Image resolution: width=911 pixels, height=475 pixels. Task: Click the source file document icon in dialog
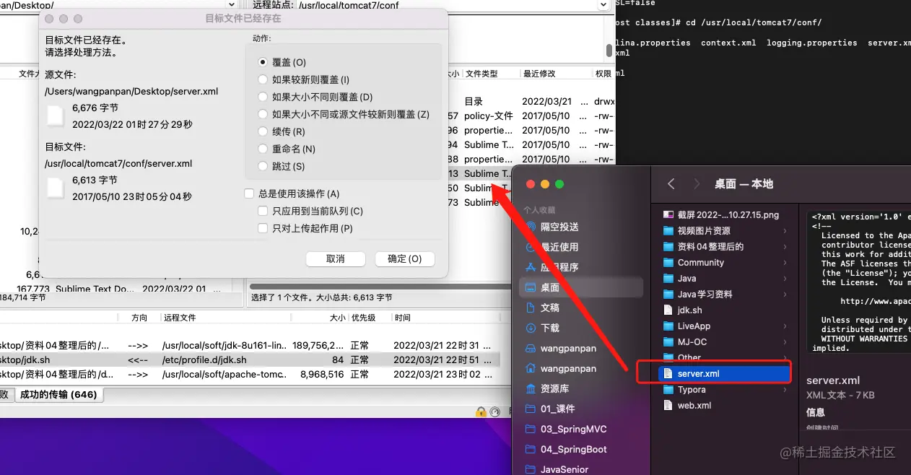[56, 116]
